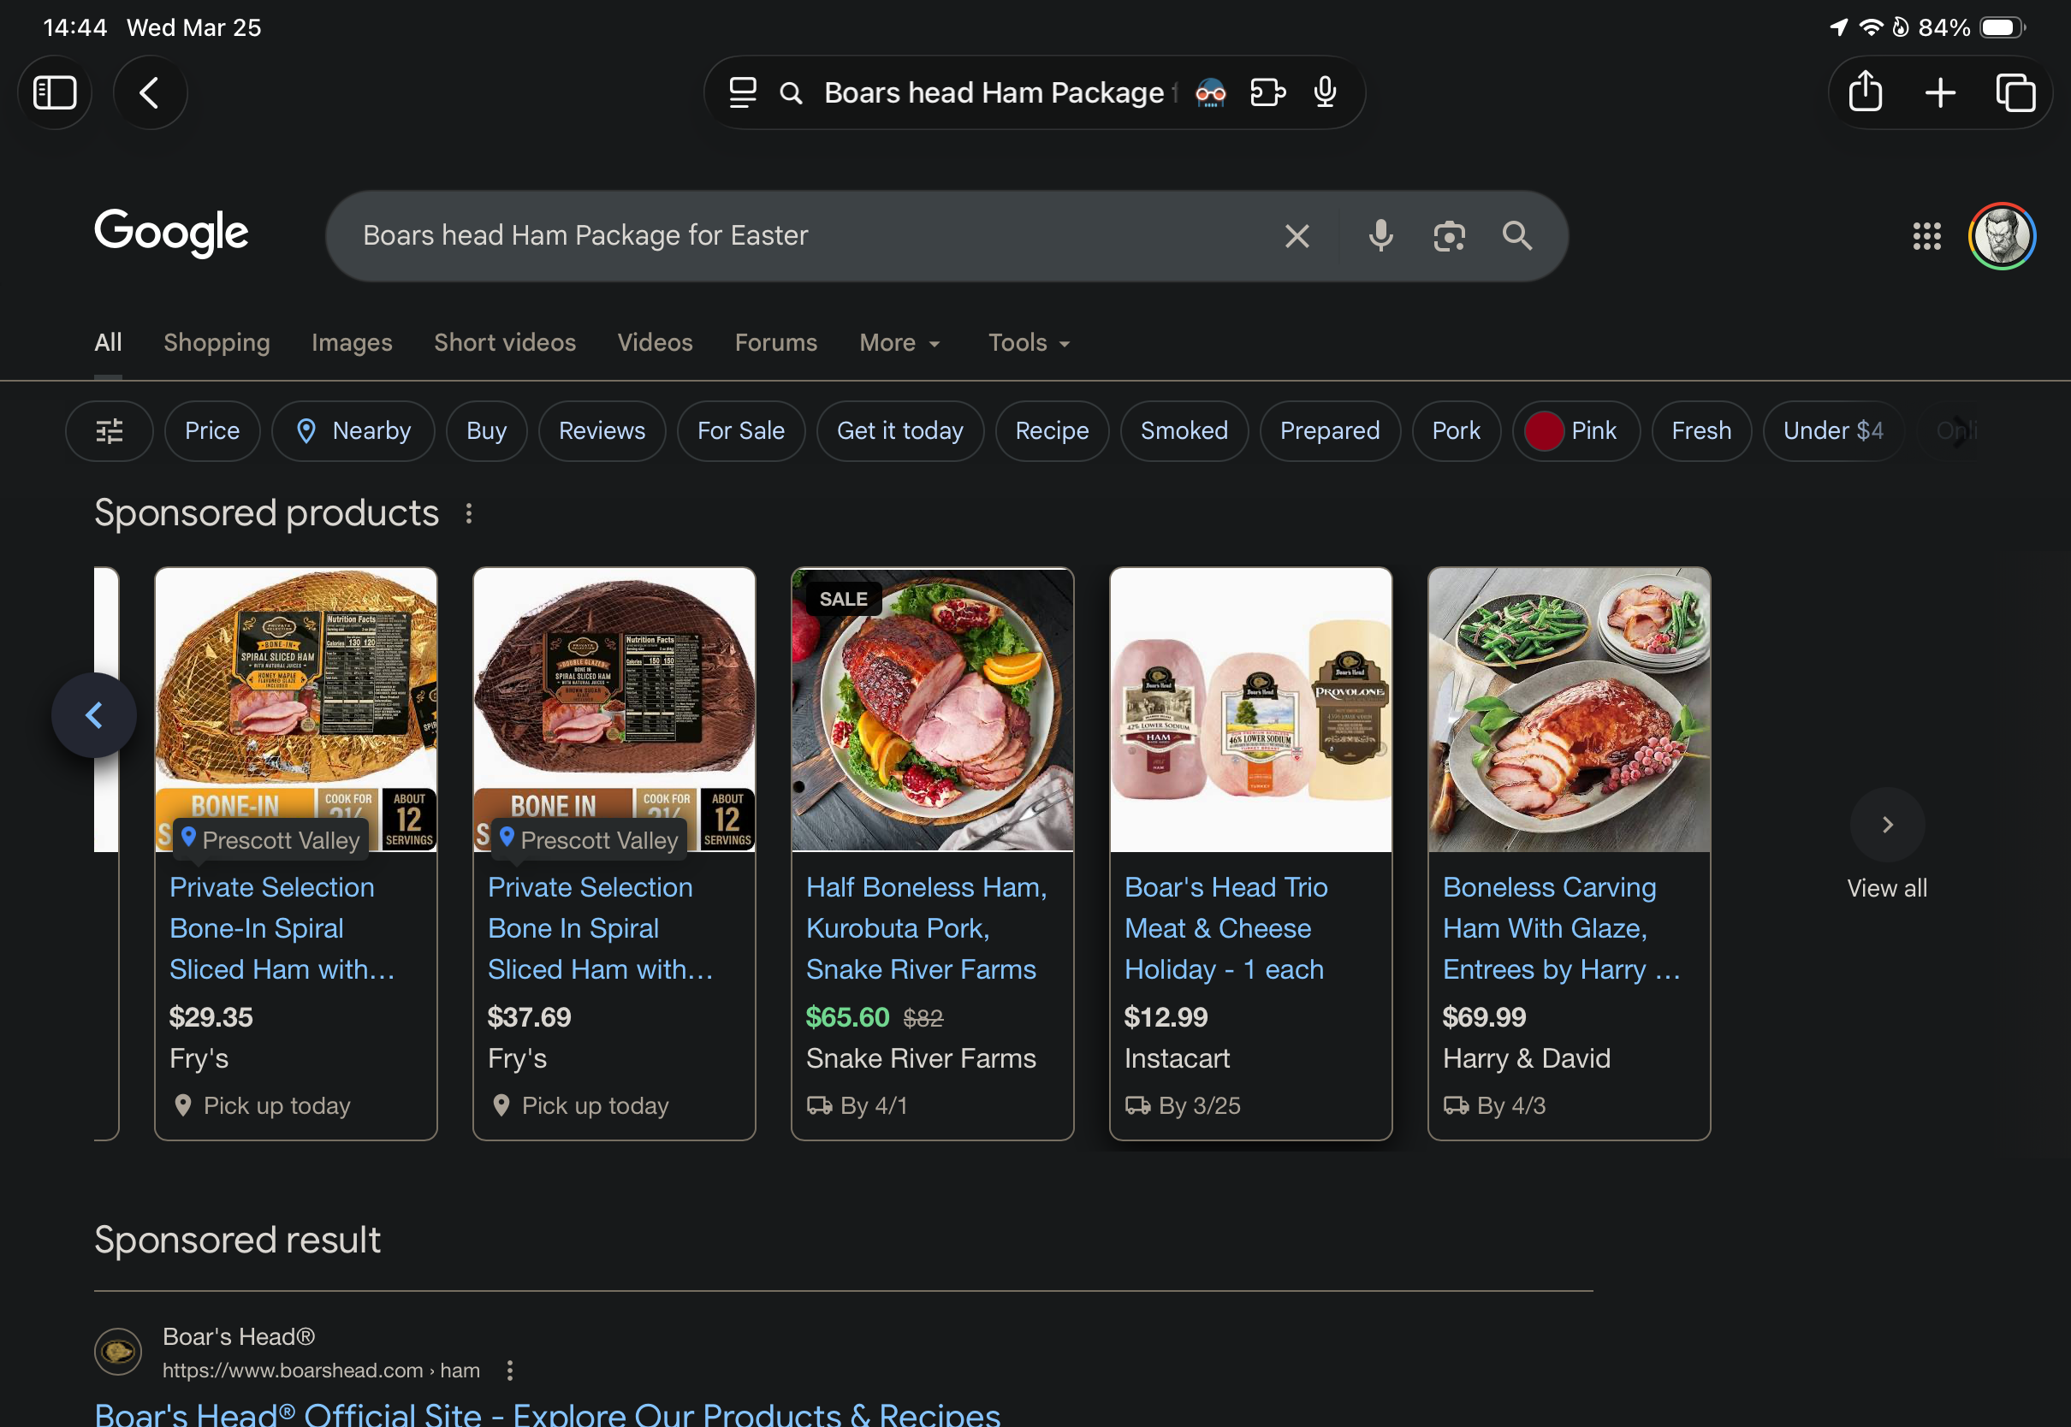
Task: Open the More search types dropdown
Action: 899,342
